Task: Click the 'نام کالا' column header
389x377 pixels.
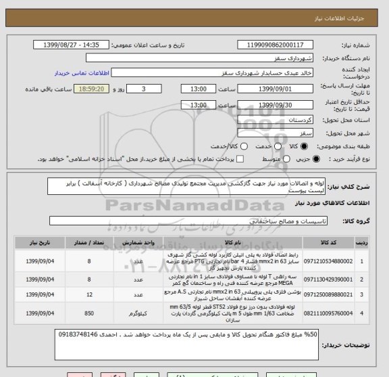Action: click(x=233, y=243)
